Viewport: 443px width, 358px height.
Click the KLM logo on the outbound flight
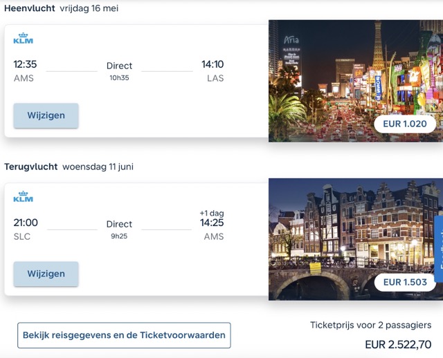pos(23,39)
